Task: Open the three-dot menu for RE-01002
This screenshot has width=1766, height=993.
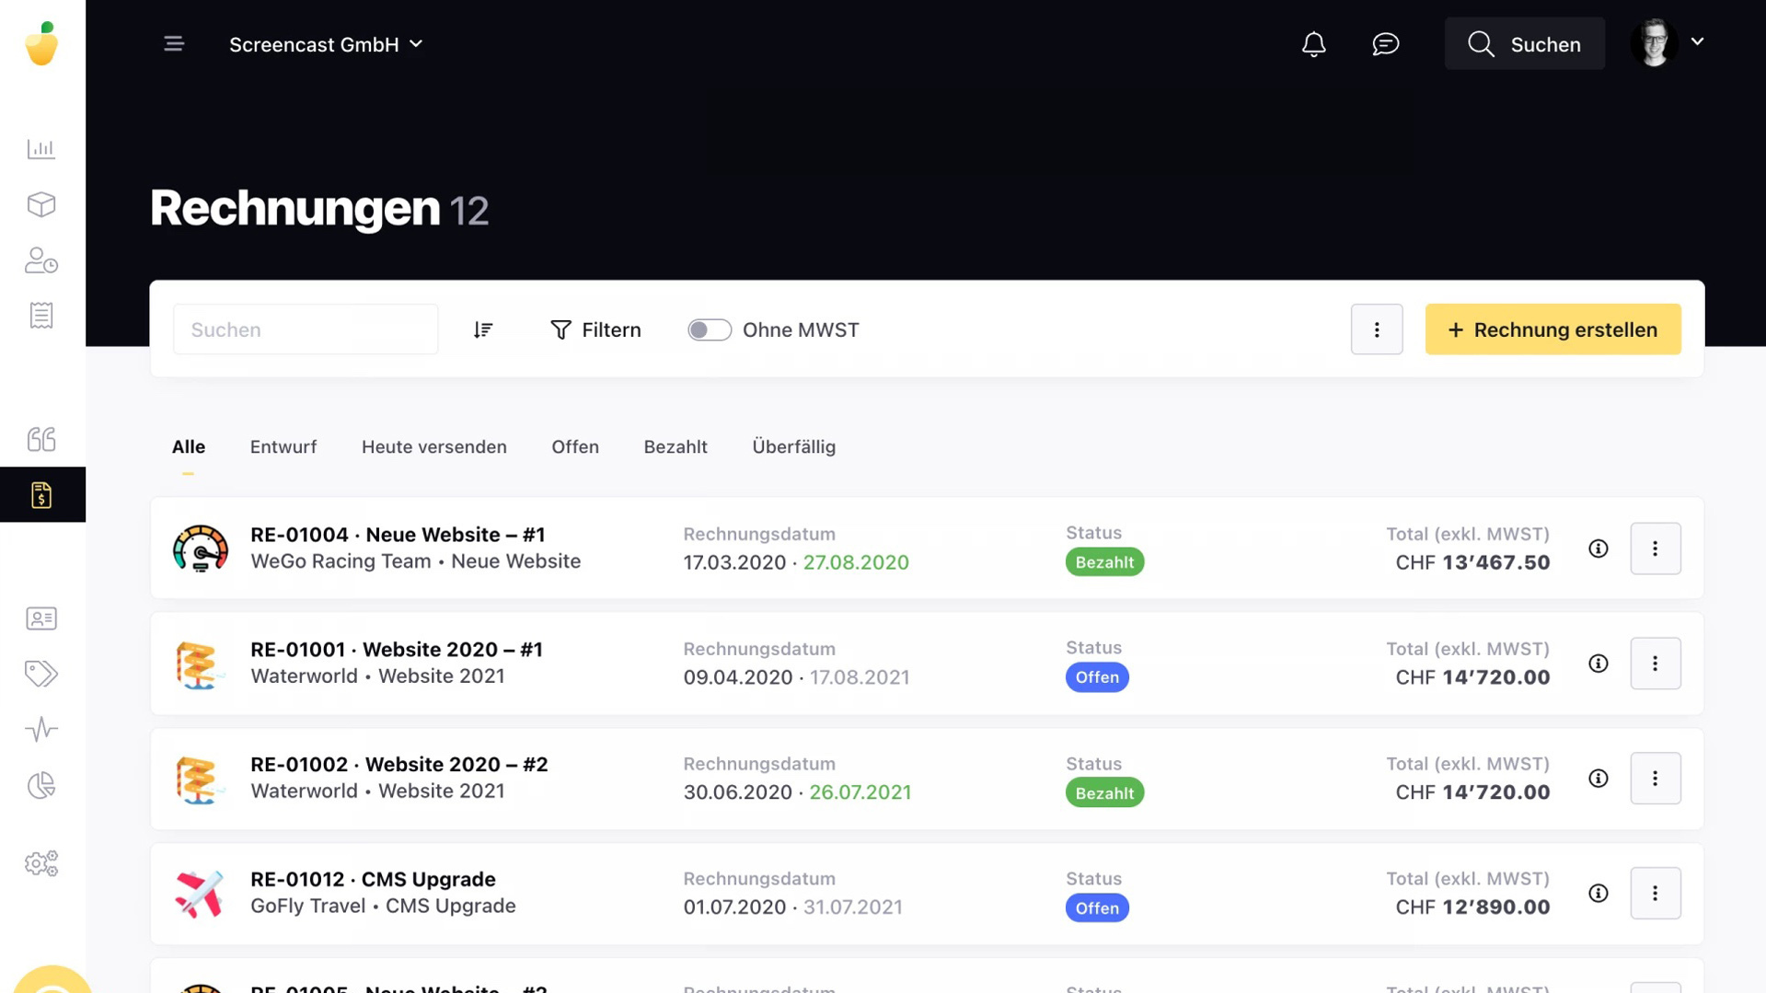Action: coord(1656,779)
